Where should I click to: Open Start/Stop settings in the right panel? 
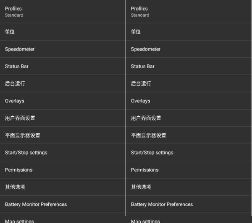coord(189,153)
